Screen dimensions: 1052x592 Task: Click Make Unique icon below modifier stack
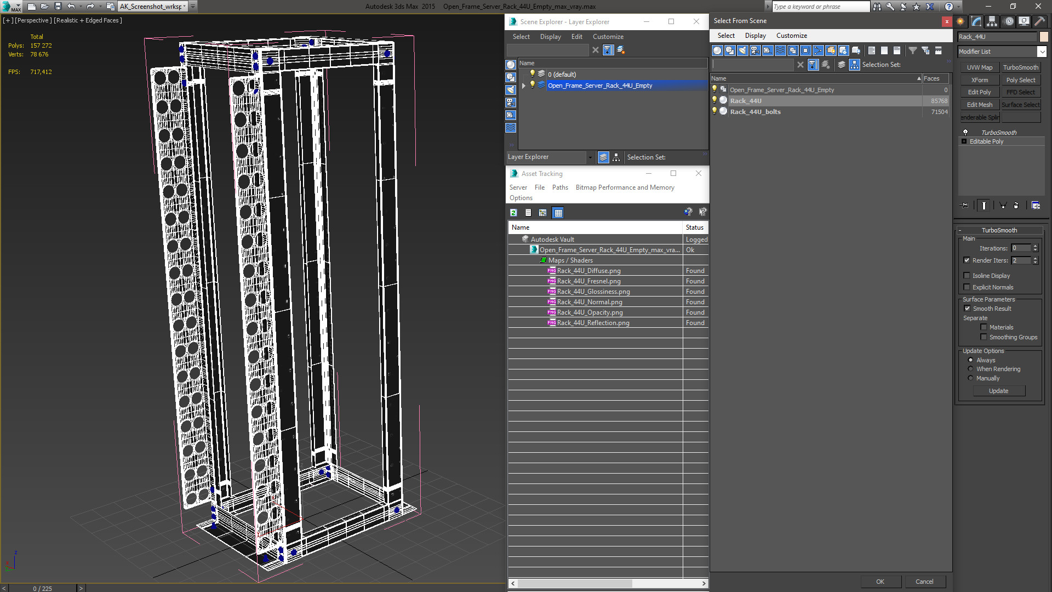[1003, 206]
